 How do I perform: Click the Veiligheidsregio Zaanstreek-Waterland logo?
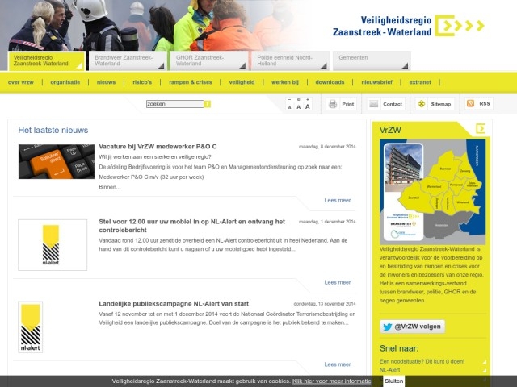tap(408, 25)
